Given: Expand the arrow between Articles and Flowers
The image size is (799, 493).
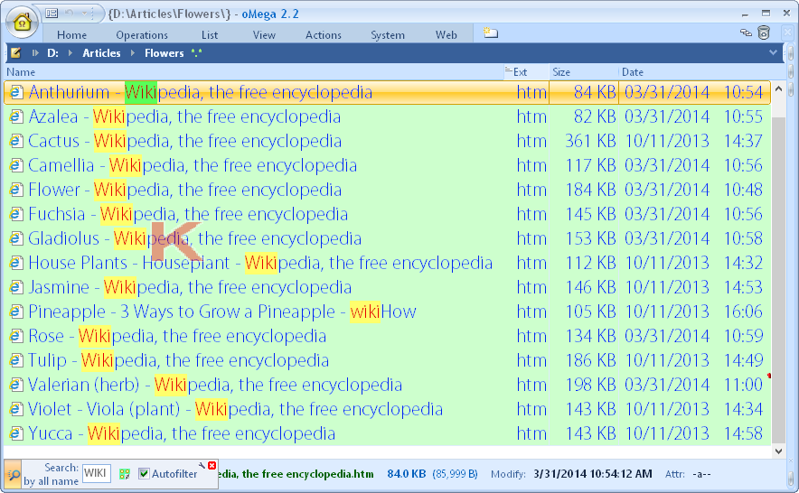Looking at the screenshot, I should click(x=133, y=53).
